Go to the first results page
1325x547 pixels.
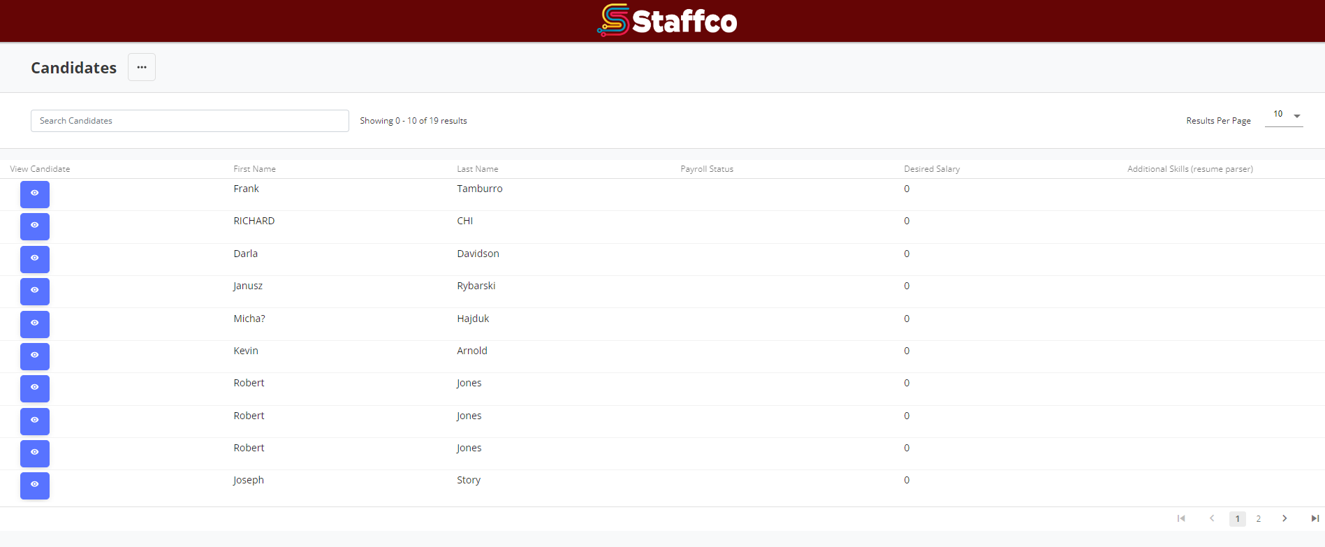pyautogui.click(x=1181, y=518)
